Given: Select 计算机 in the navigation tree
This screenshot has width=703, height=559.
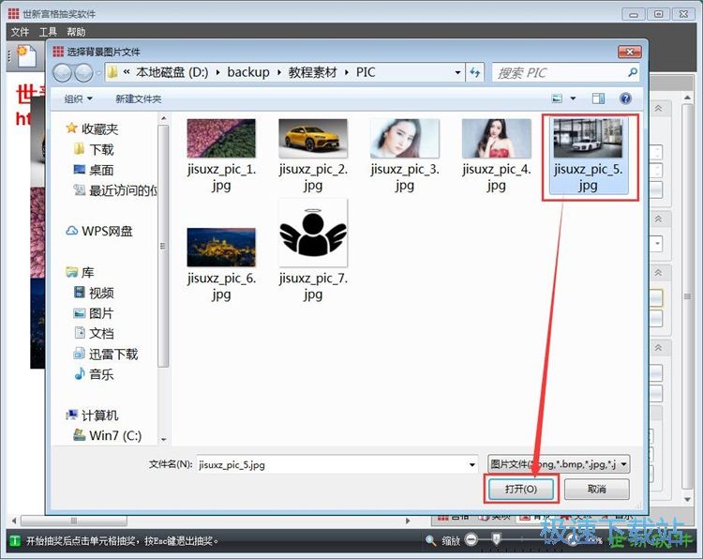Looking at the screenshot, I should 93,415.
